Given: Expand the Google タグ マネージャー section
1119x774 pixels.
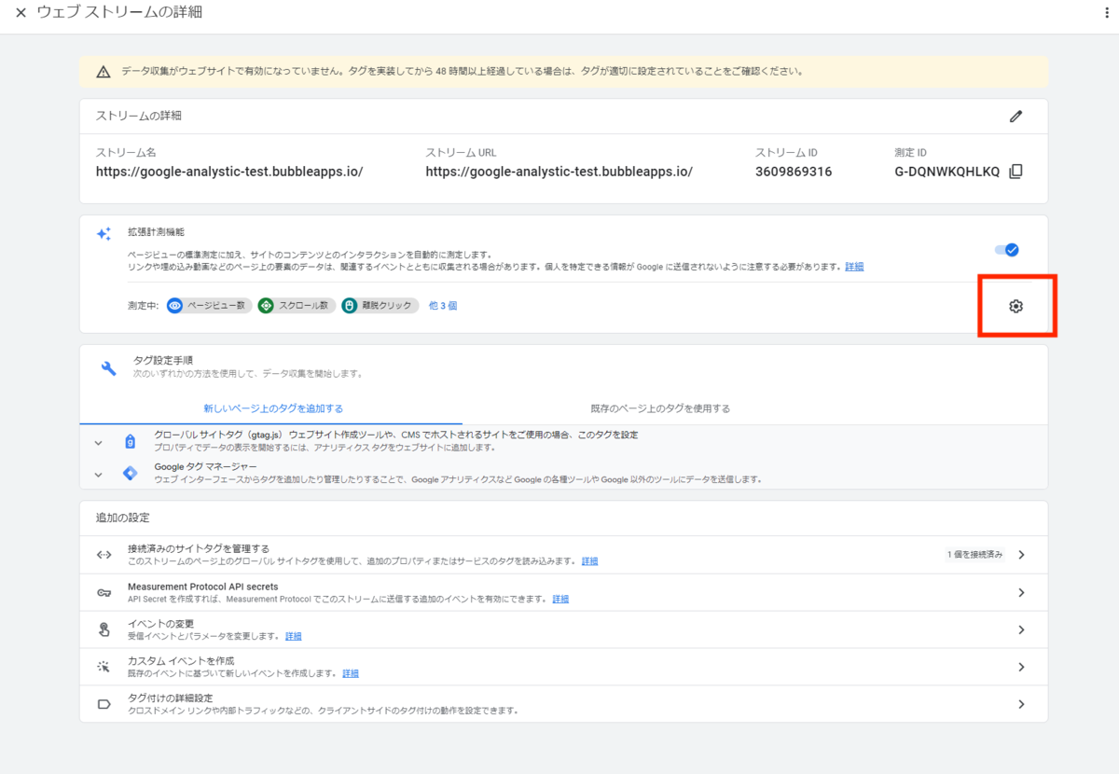Looking at the screenshot, I should click(x=98, y=475).
